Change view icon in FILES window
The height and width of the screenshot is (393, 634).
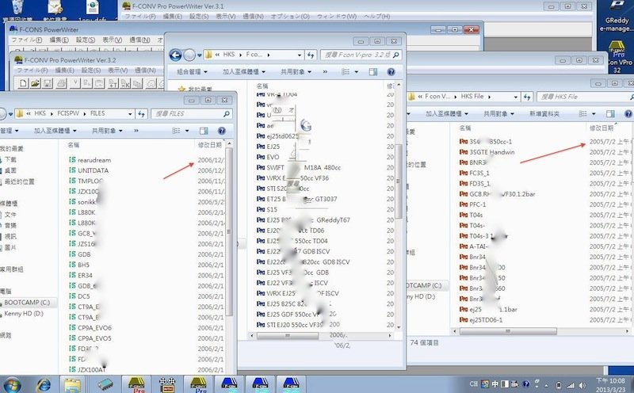coord(176,131)
